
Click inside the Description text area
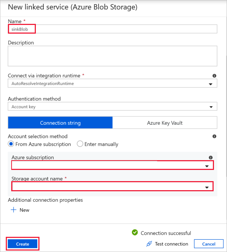click(x=113, y=56)
